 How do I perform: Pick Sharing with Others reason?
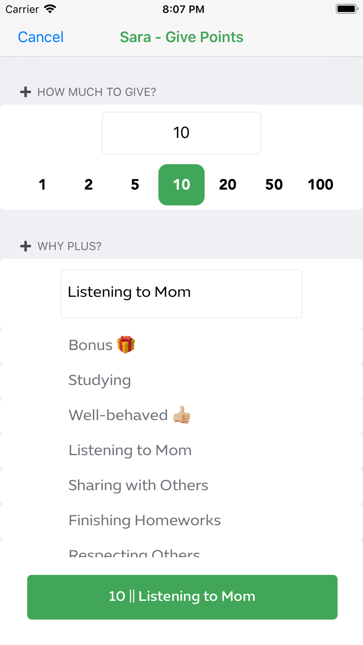[181, 485]
